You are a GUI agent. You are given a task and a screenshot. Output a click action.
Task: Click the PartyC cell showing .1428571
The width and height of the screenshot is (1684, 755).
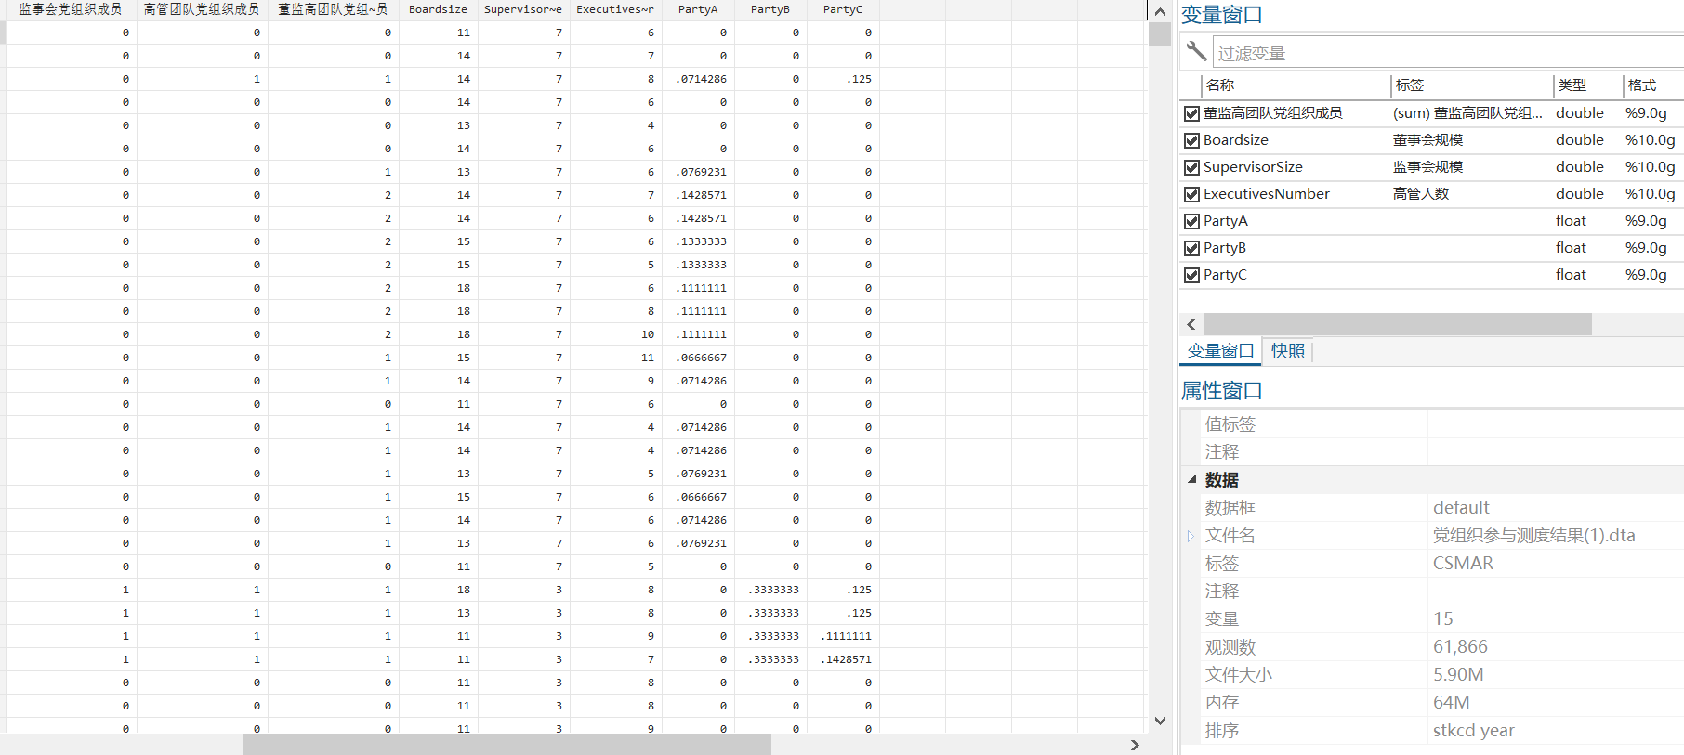click(x=843, y=659)
